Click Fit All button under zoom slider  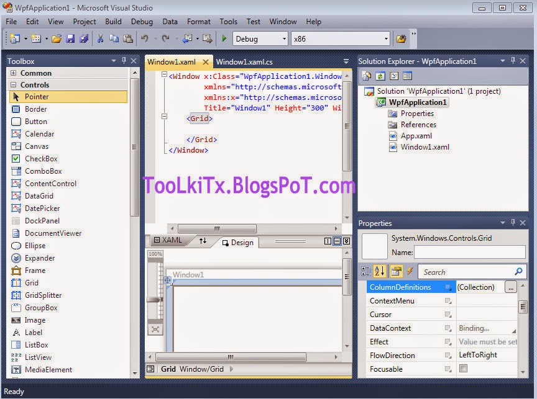point(155,330)
